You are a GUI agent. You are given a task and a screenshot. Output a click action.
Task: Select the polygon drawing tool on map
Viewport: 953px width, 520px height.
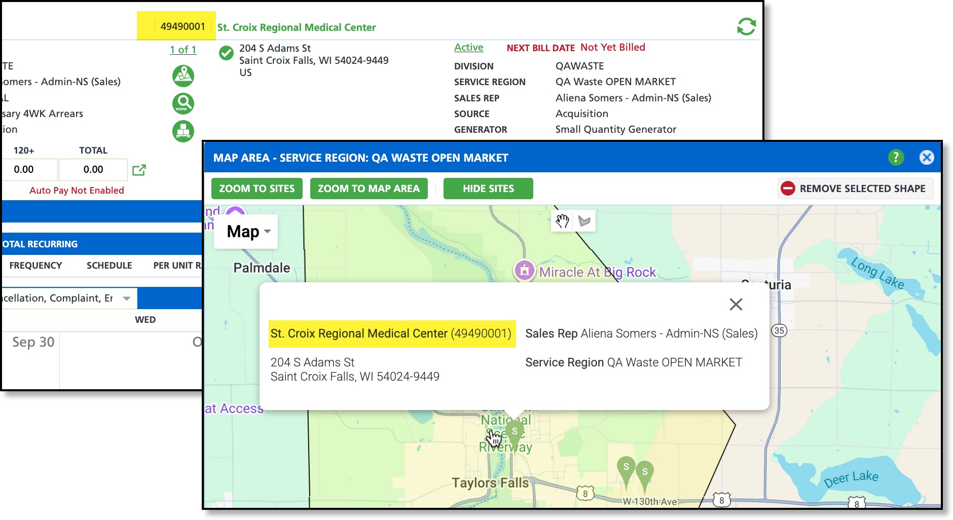point(584,221)
